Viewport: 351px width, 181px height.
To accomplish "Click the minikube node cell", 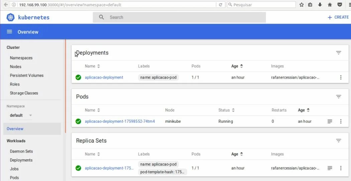I will tap(173, 121).
